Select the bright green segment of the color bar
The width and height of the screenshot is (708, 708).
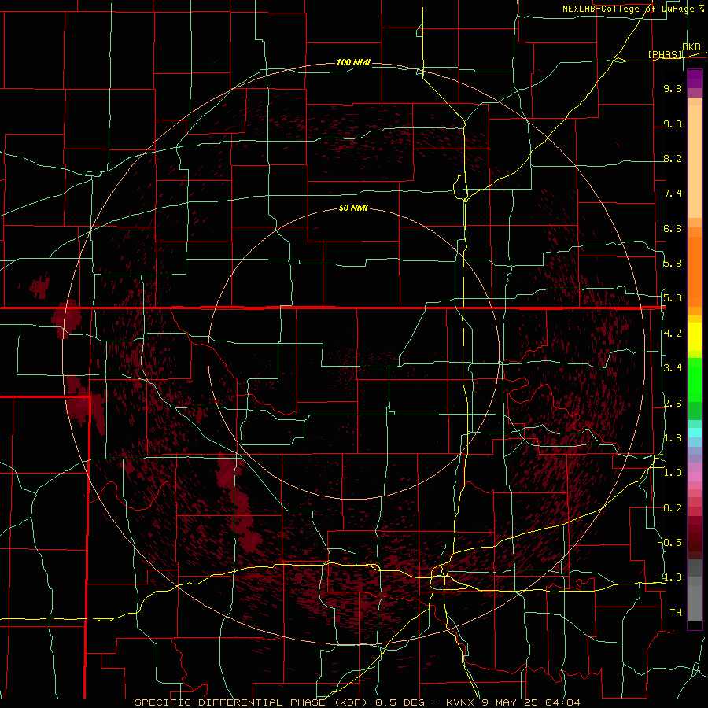695,379
